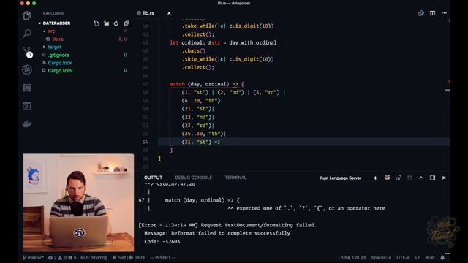The image size is (468, 263).
Task: Click line number 47 in gutter
Action: coord(146,84)
